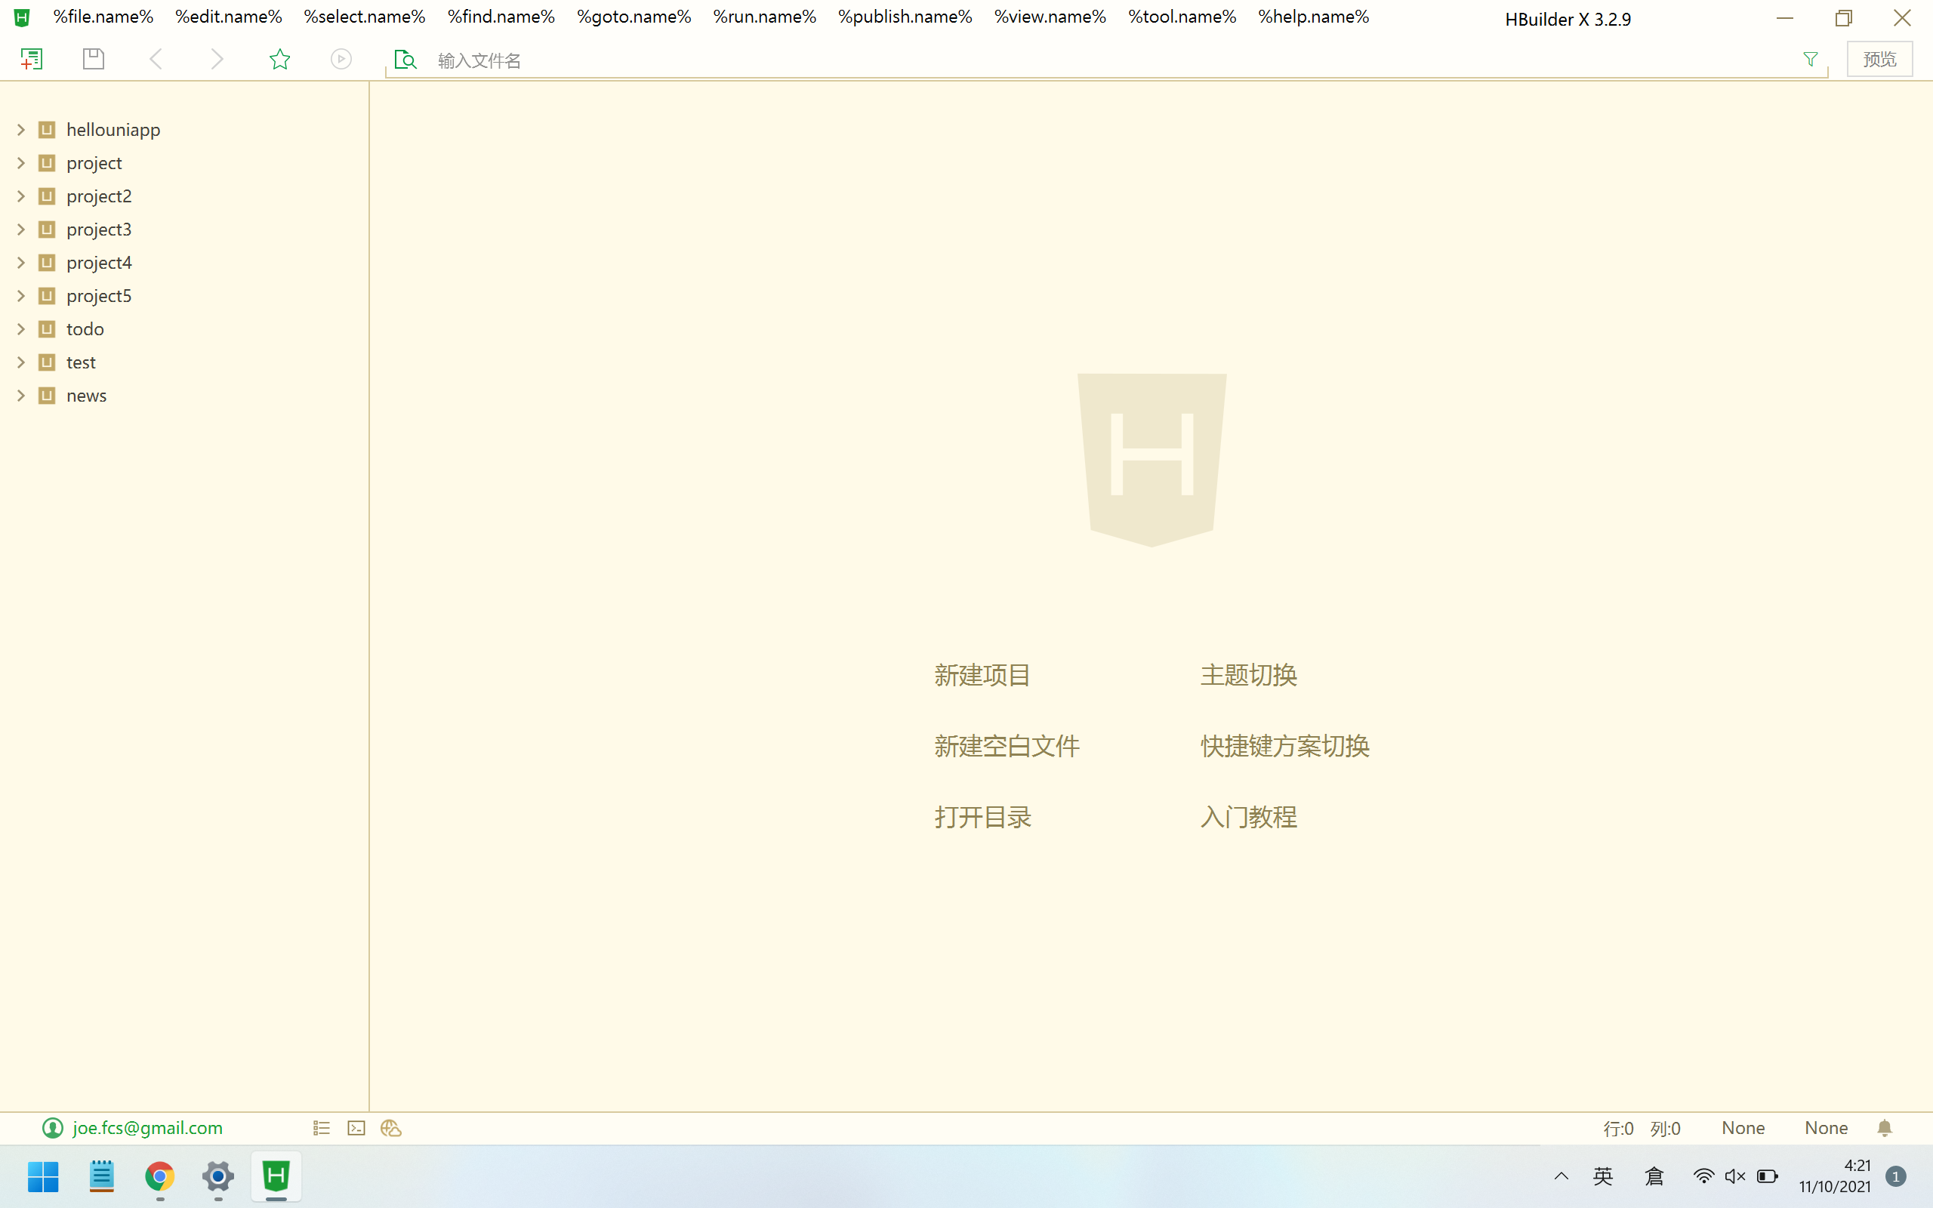The height and width of the screenshot is (1208, 1933).
Task: Open the Notepad app on the taskbar
Action: click(101, 1176)
